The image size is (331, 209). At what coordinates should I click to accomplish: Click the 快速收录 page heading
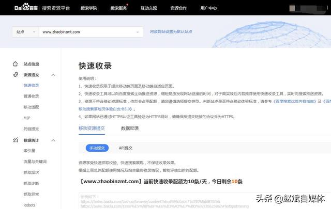pos(95,66)
